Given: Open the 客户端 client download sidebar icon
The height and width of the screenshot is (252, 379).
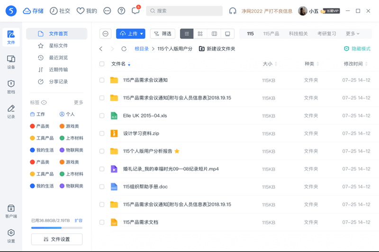Looking at the screenshot, I should 11,211.
